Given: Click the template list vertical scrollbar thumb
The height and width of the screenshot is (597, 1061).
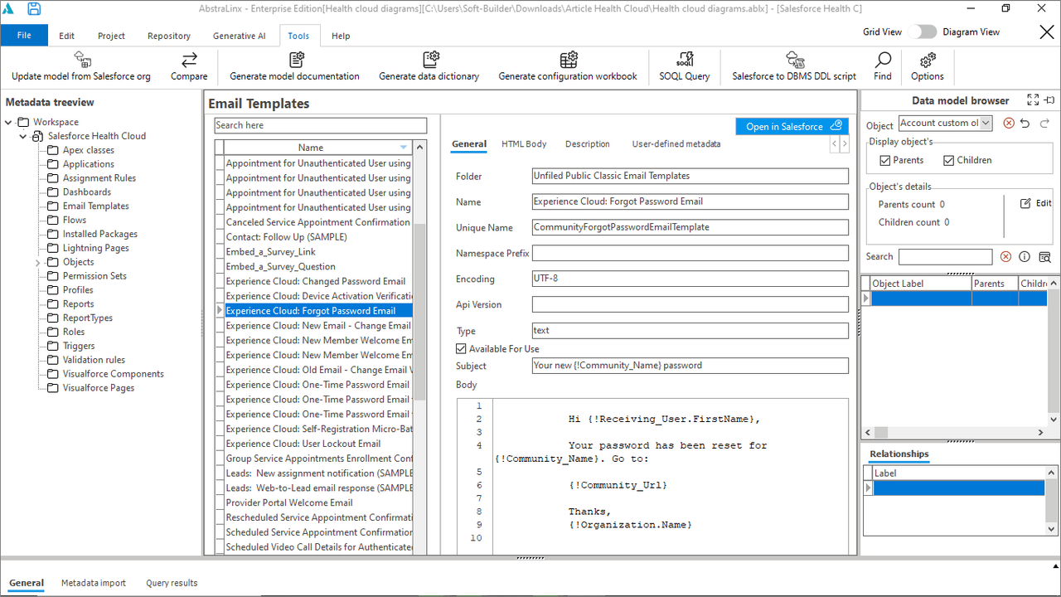Looking at the screenshot, I should coord(419,313).
